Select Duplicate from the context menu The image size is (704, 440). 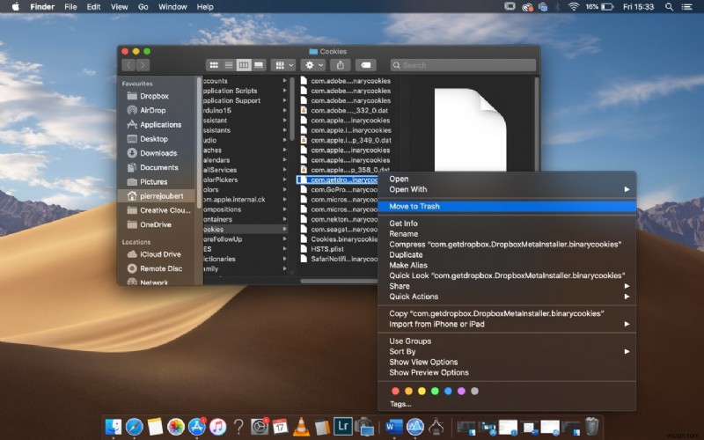point(507,254)
